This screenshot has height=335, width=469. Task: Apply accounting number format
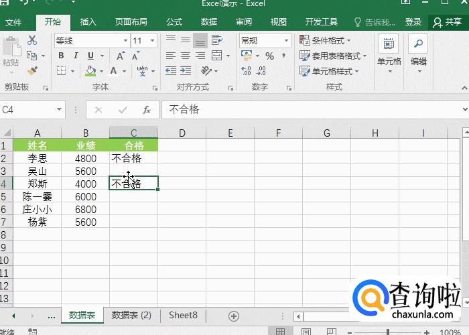[x=247, y=56]
